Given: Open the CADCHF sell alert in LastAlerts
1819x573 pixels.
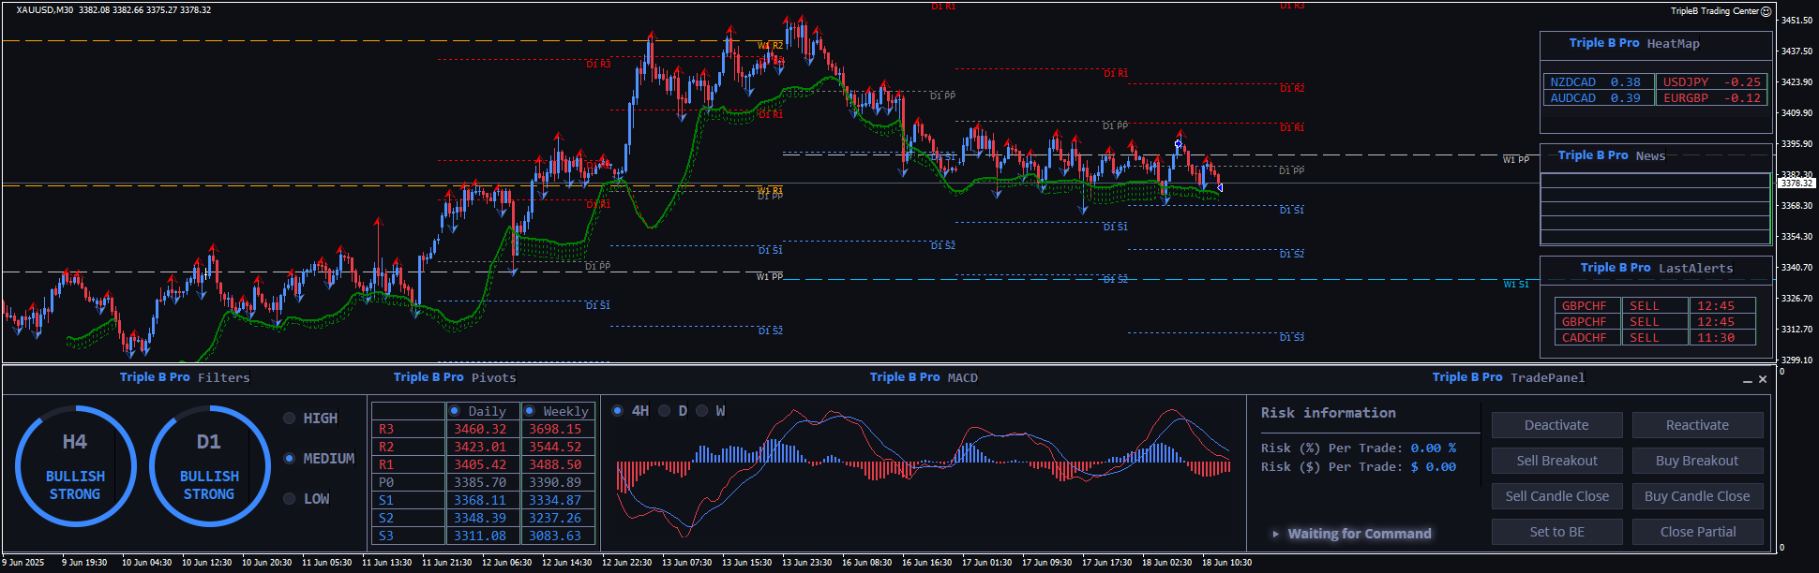Looking at the screenshot, I should 1584,338.
